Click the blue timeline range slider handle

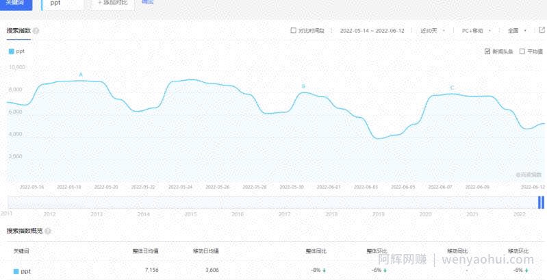[541, 202]
